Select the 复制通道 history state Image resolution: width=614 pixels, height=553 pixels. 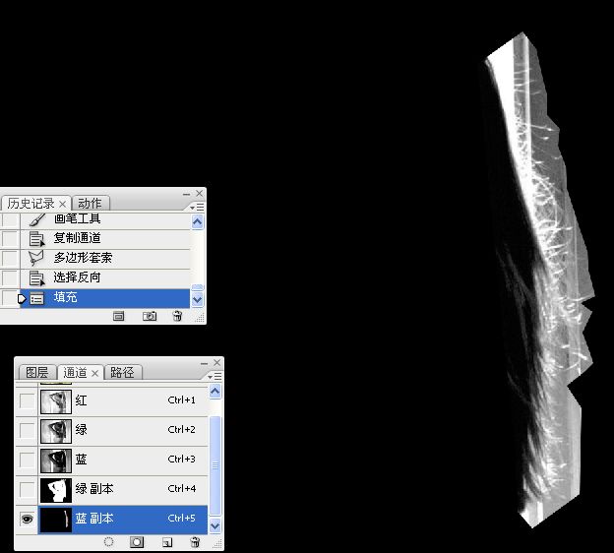tap(105, 238)
